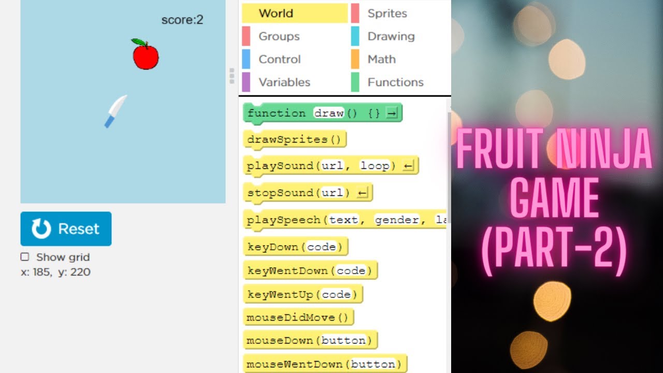
Task: Click the loop parameter in playSound block
Action: [x=374, y=166]
